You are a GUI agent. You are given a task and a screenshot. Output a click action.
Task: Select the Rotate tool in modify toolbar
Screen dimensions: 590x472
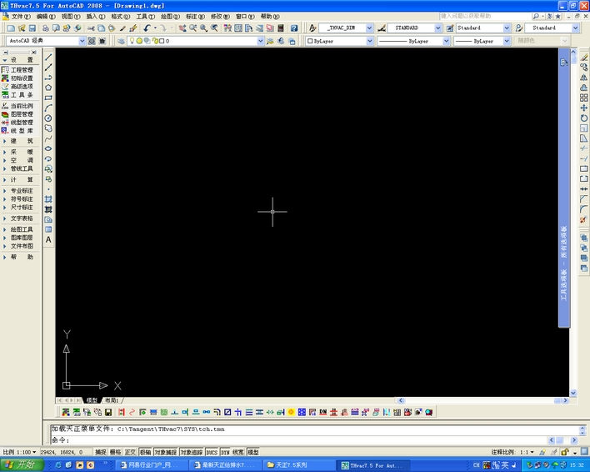point(583,118)
